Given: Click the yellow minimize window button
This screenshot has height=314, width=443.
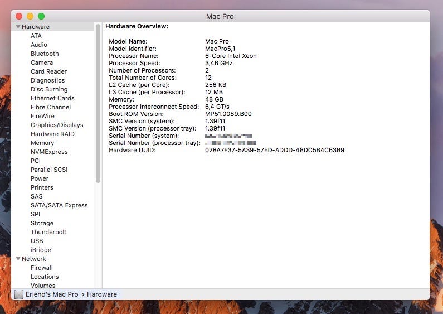Looking at the screenshot, I should [x=30, y=16].
